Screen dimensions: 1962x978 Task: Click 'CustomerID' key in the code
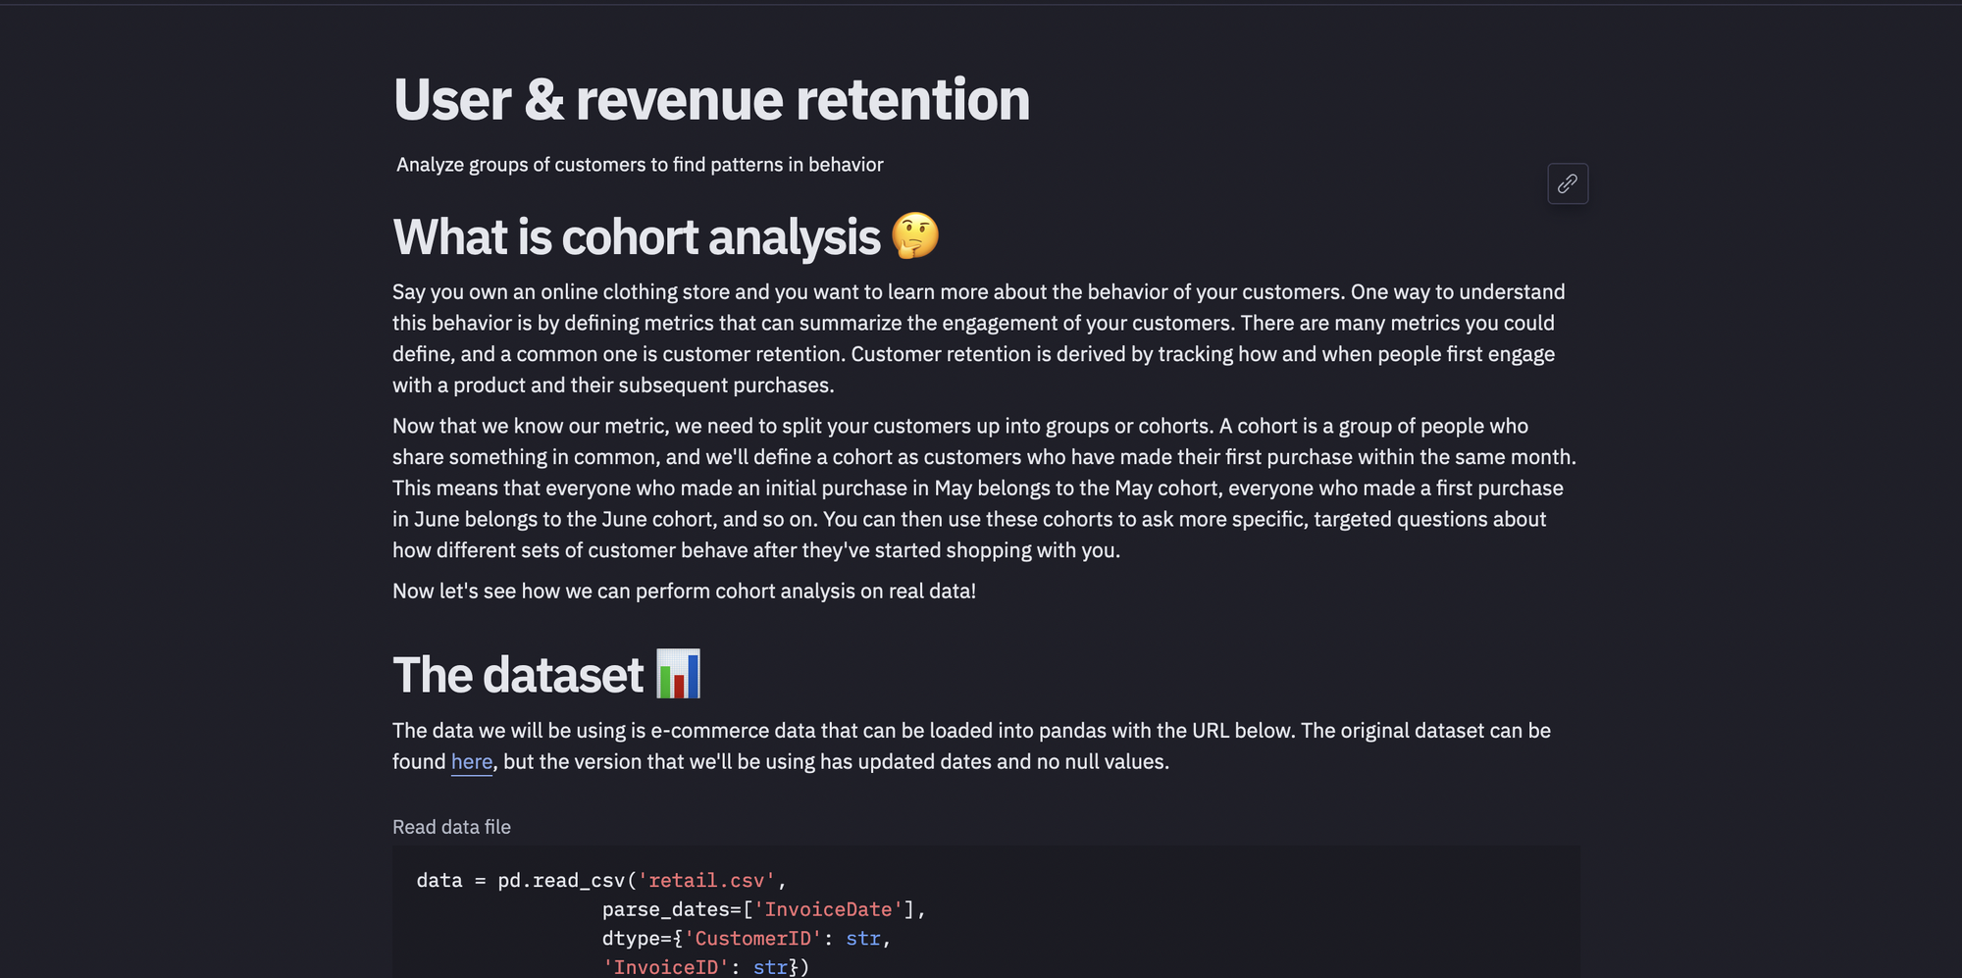tap(752, 939)
